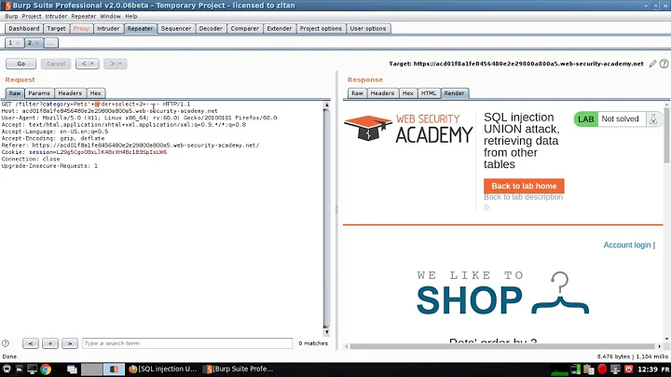The image size is (671, 377).
Task: Switch response view to Hex tab
Action: [x=408, y=93]
